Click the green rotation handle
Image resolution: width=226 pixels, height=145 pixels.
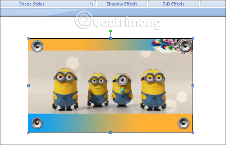(110, 31)
